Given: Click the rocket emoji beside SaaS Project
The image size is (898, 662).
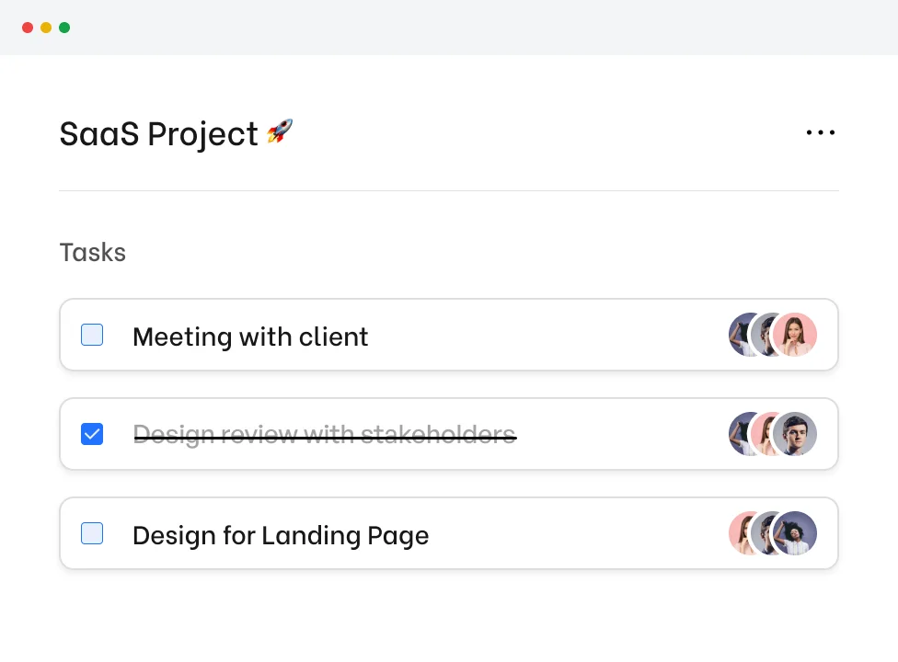Looking at the screenshot, I should pos(280,132).
